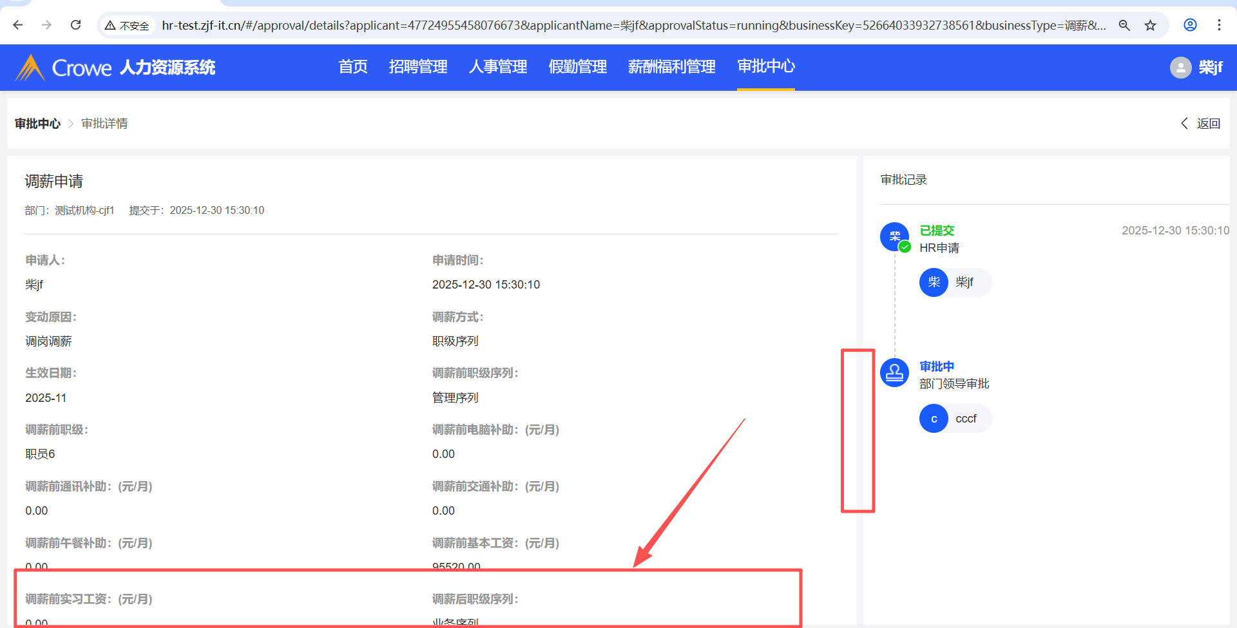Click the 审批中心 breadcrumb link
This screenshot has width=1237, height=628.
37,123
